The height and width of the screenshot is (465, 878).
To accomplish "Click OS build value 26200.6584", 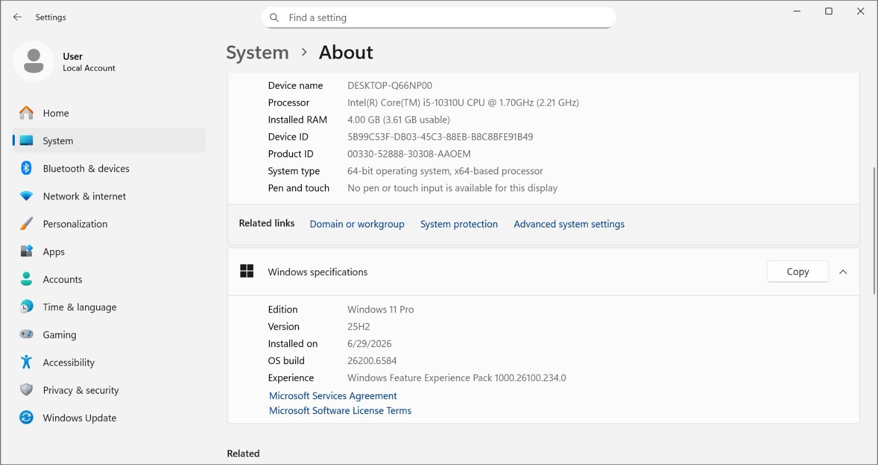I will click(372, 361).
